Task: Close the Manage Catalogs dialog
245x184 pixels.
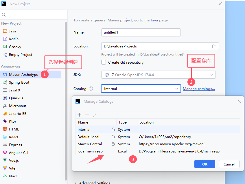Action: tap(239, 101)
